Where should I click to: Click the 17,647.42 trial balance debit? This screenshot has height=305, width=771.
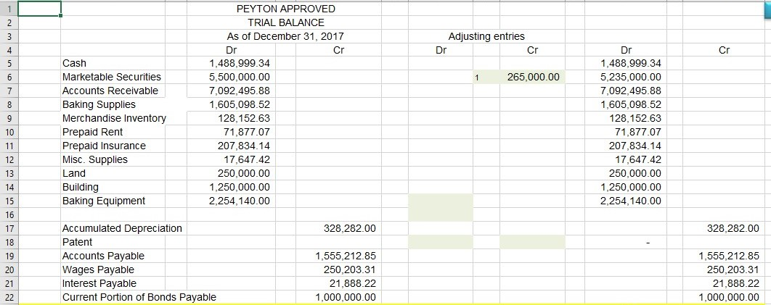click(246, 159)
